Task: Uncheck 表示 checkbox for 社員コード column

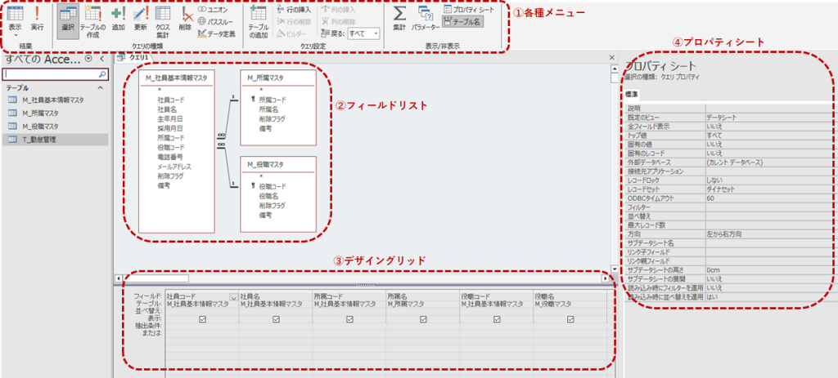Action: [x=202, y=320]
